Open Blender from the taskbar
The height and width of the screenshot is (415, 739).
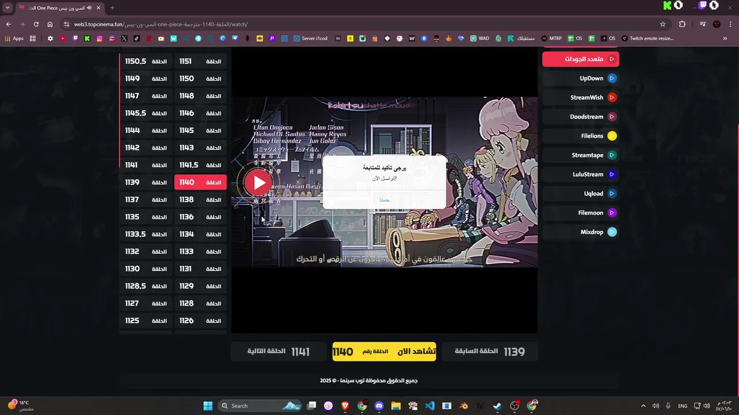[464, 406]
